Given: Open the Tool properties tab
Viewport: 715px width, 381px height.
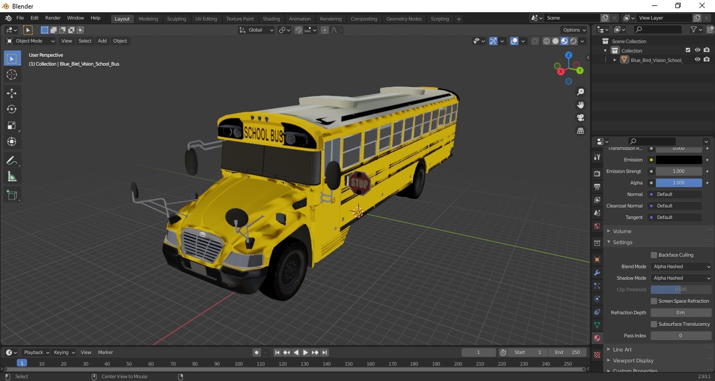Looking at the screenshot, I should 597,157.
